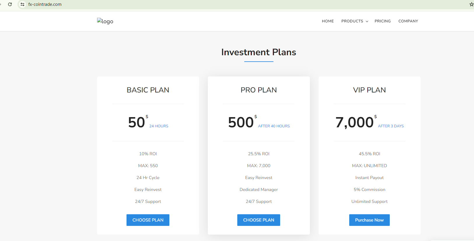Click the broken logo image
Screen dimensions: 474x241
pyautogui.click(x=105, y=21)
